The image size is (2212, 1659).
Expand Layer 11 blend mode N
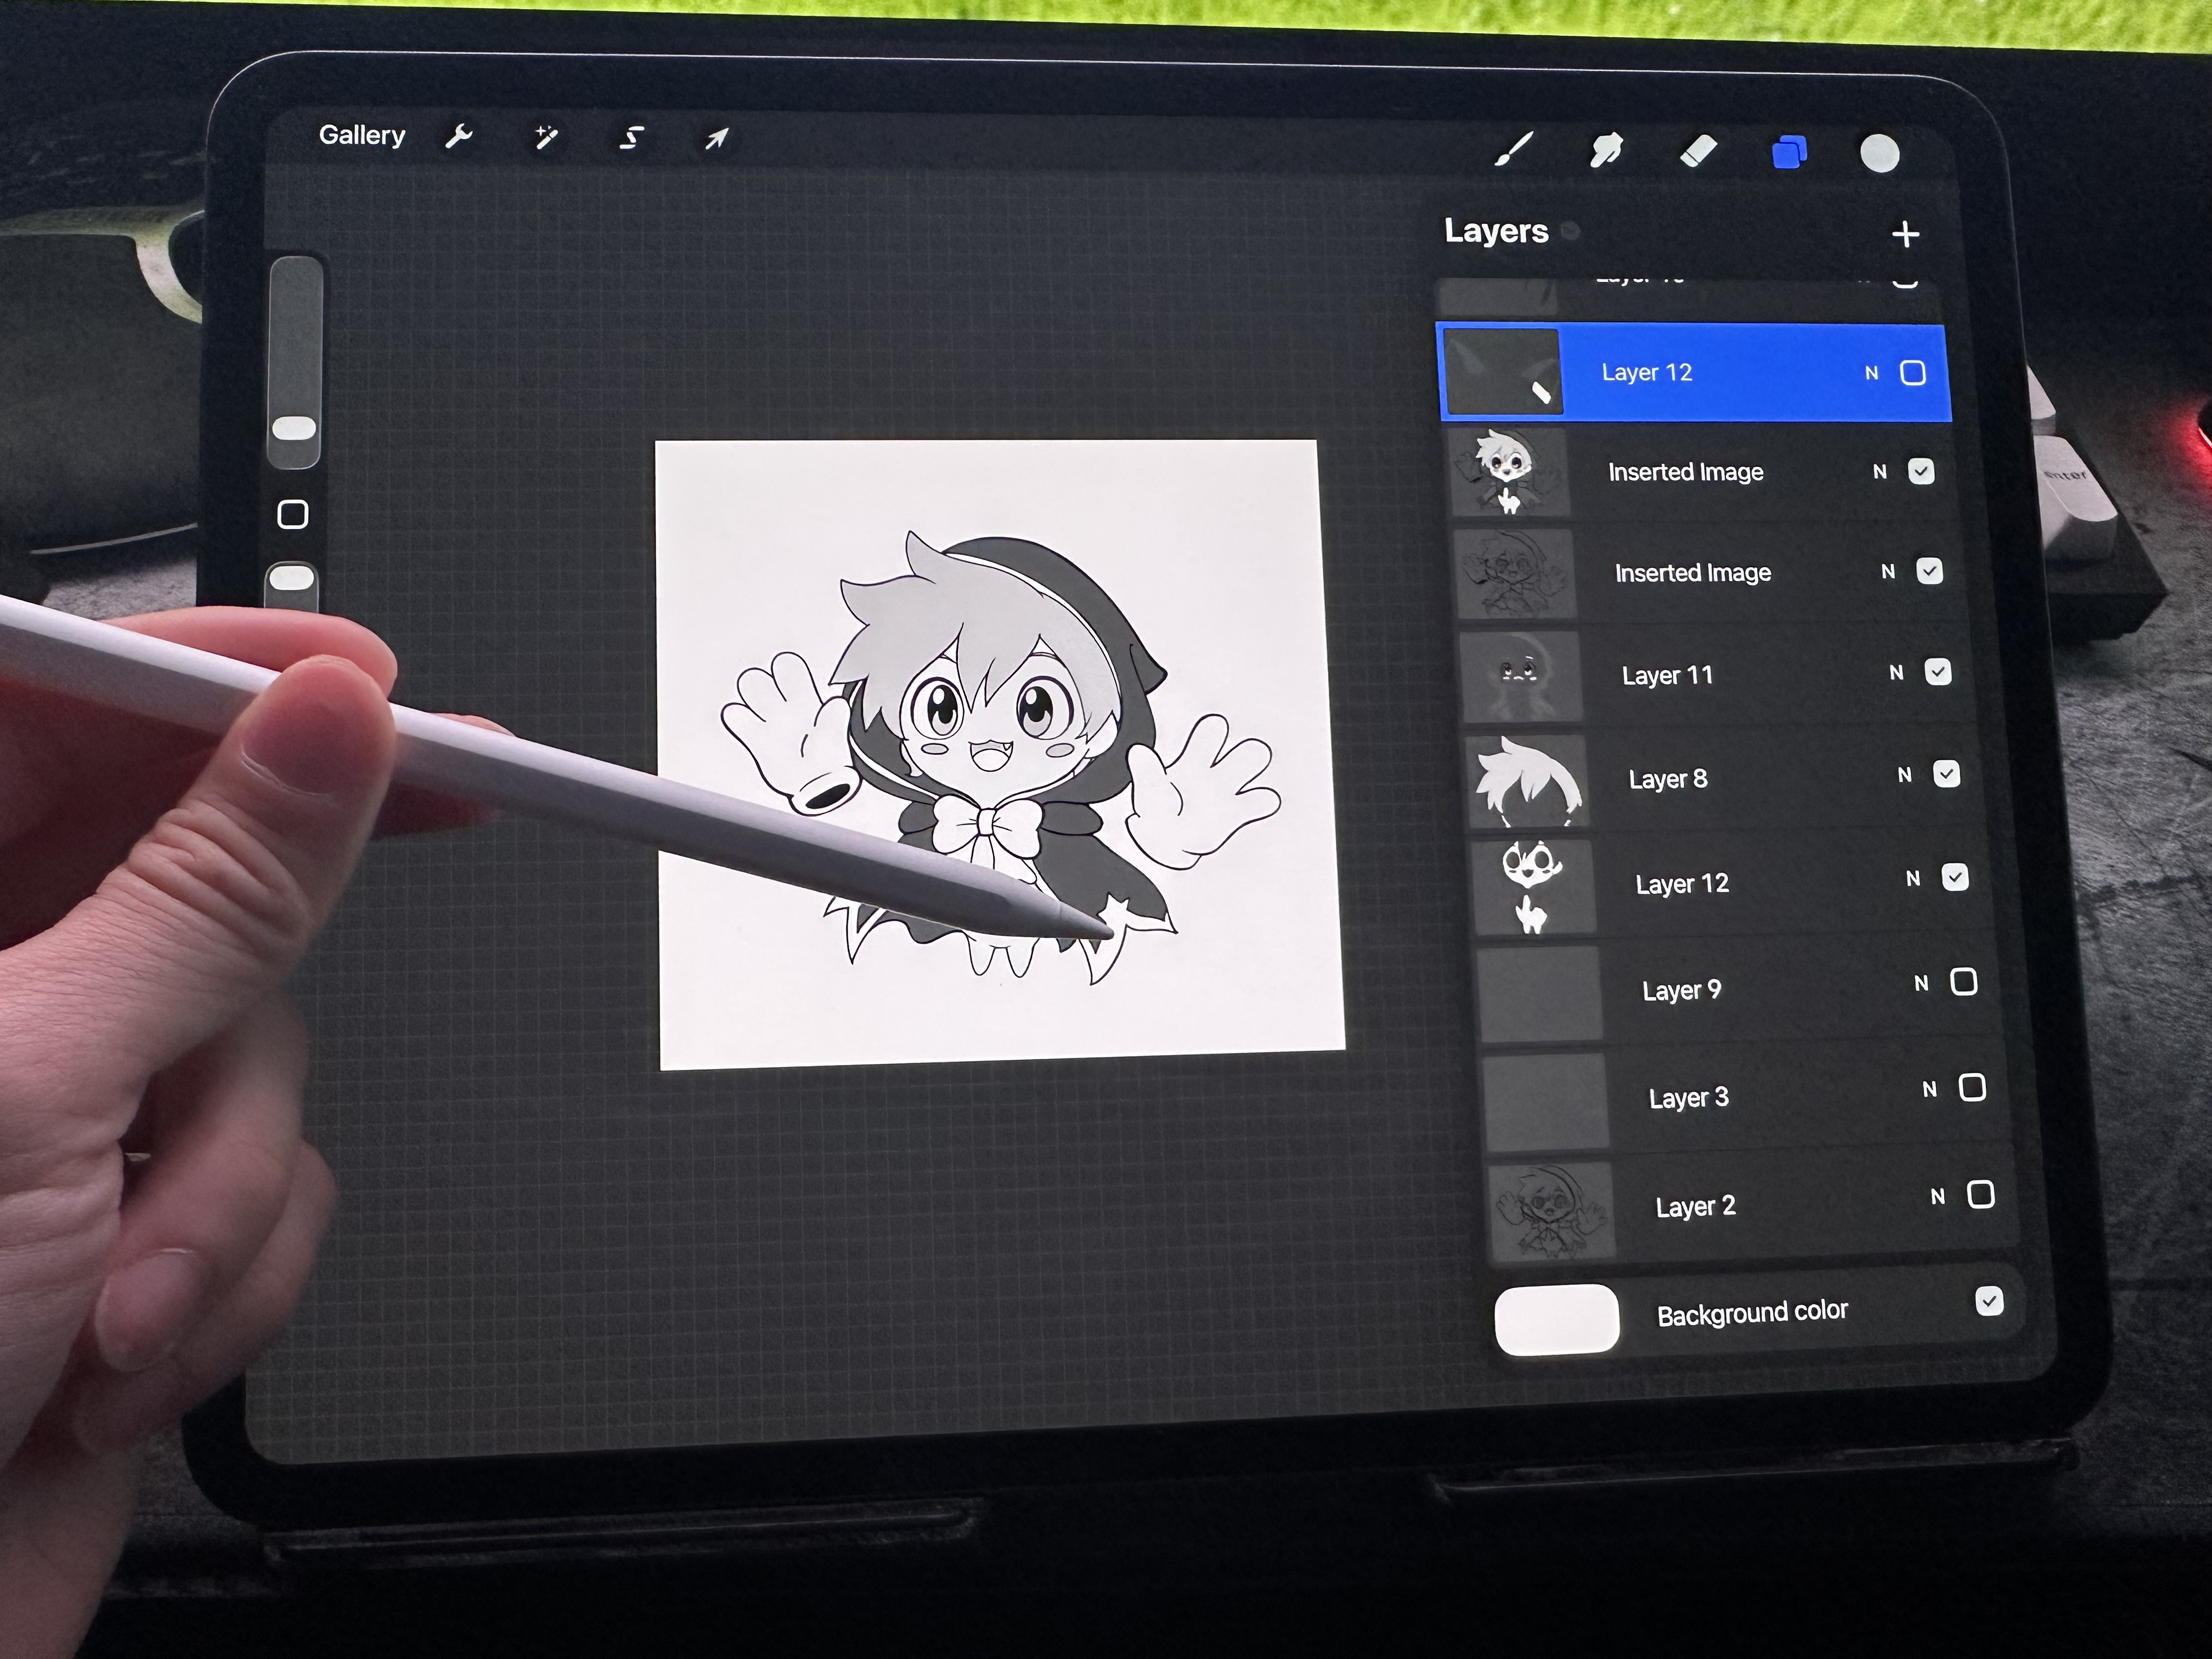tap(1896, 673)
